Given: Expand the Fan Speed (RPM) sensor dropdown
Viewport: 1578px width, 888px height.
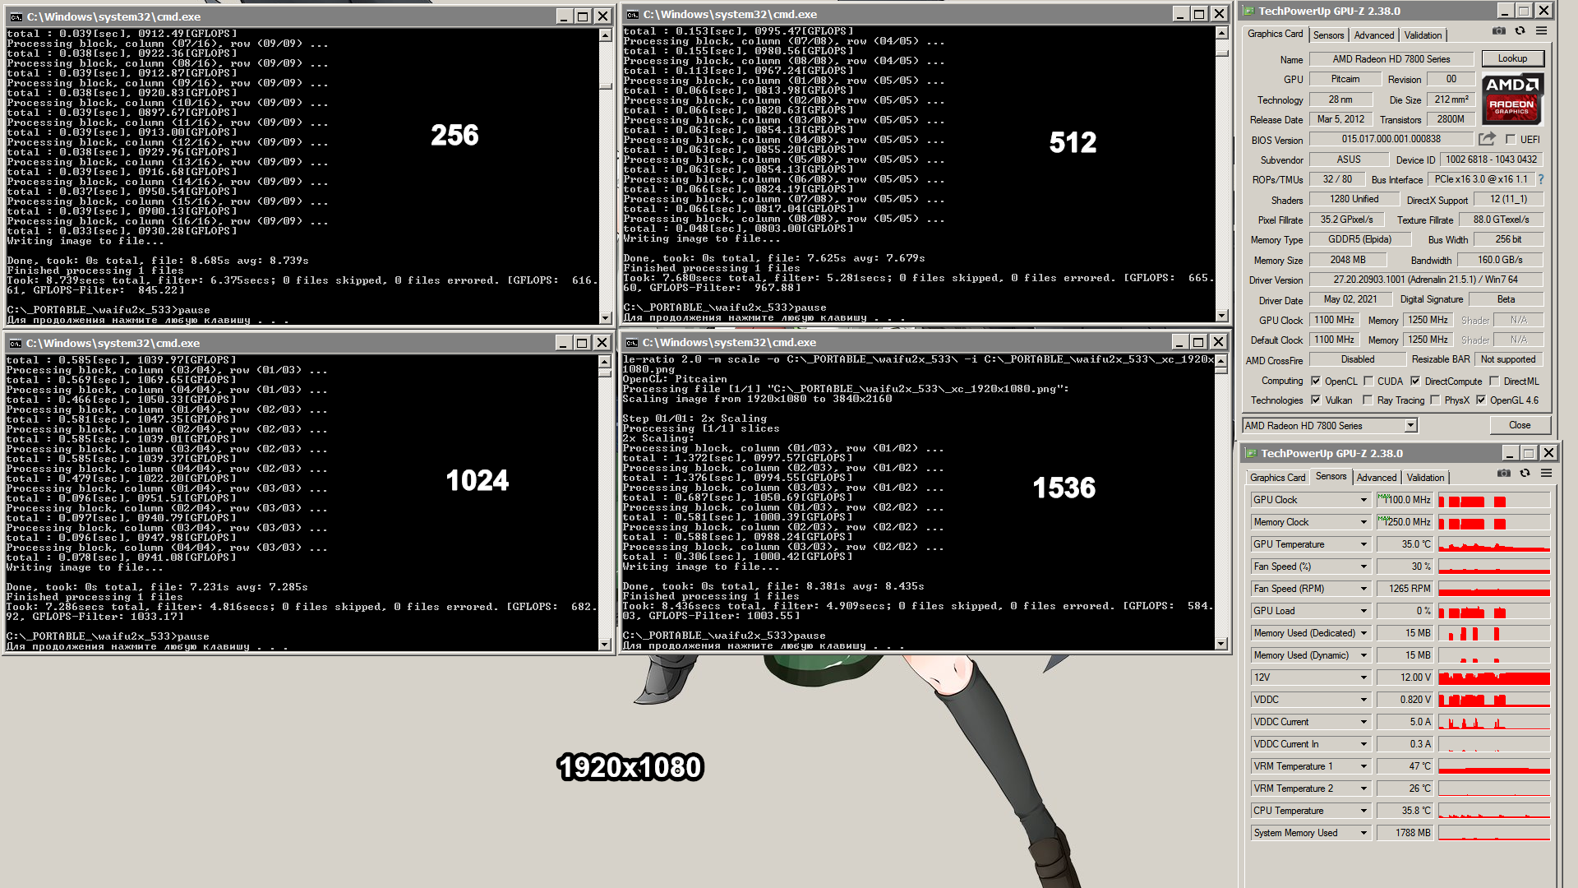Looking at the screenshot, I should click(x=1363, y=589).
